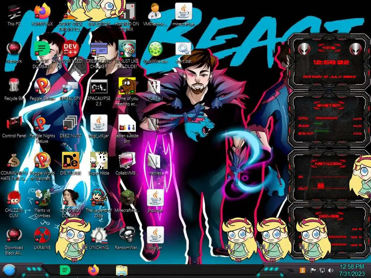Run the start.bat file
This screenshot has width=371, height=278.
[x=184, y=52]
